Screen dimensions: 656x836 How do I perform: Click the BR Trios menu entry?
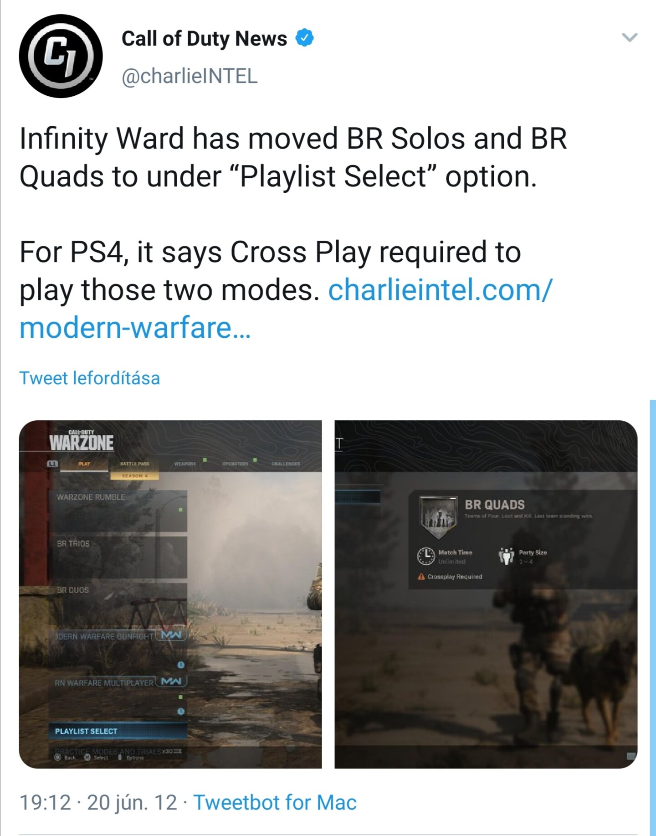pyautogui.click(x=118, y=557)
